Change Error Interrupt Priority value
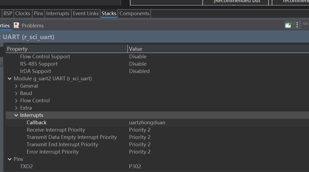Image resolution: width=309 pixels, height=172 pixels. 140,152
